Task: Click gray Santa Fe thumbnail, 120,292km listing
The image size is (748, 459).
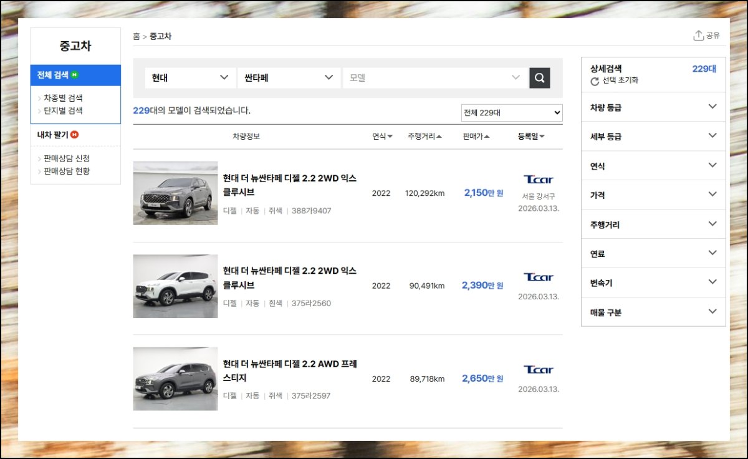Action: [x=175, y=193]
